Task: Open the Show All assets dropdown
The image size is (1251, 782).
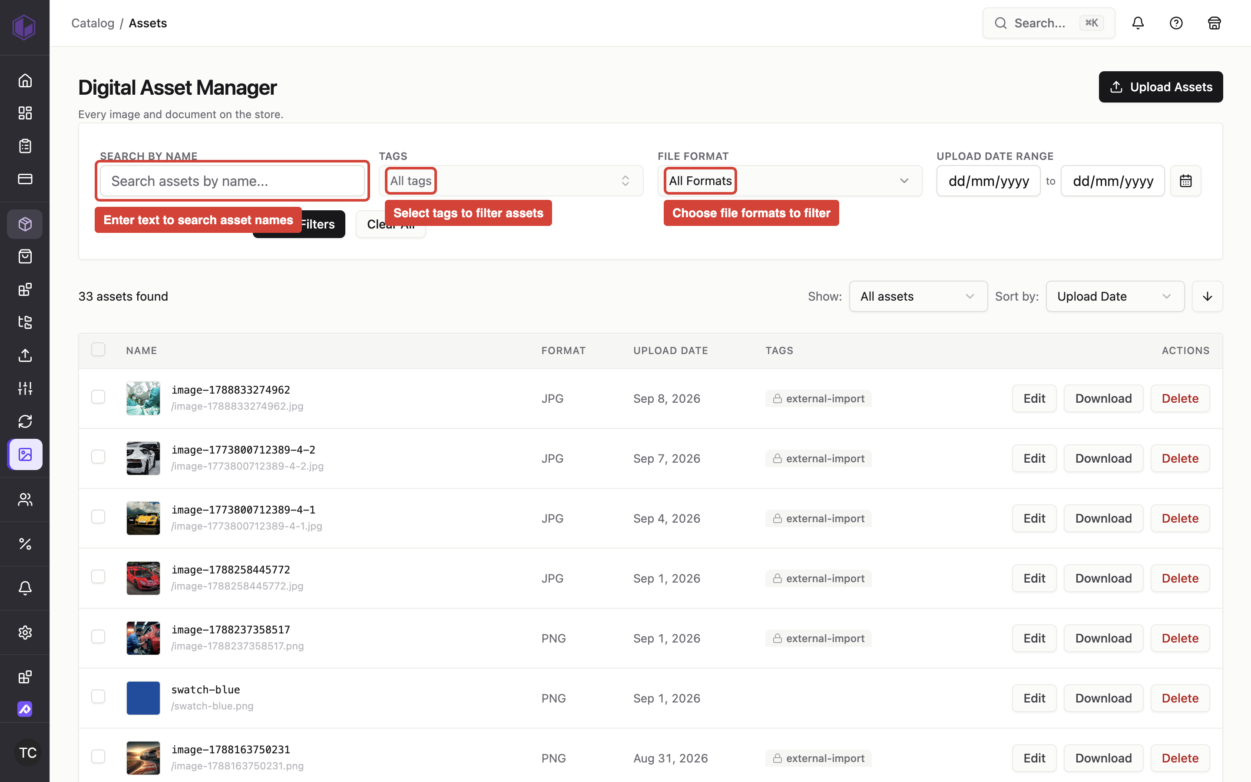Action: pos(918,296)
